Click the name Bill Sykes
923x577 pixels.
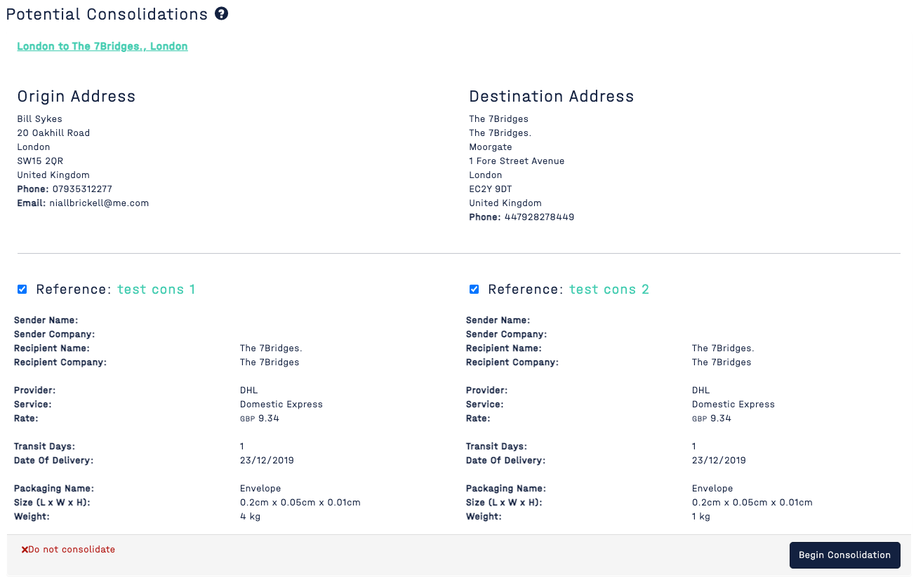point(39,119)
